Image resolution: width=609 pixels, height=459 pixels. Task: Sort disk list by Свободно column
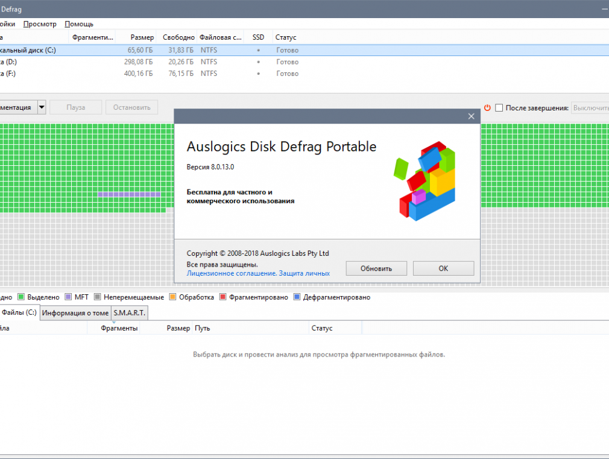coord(177,37)
